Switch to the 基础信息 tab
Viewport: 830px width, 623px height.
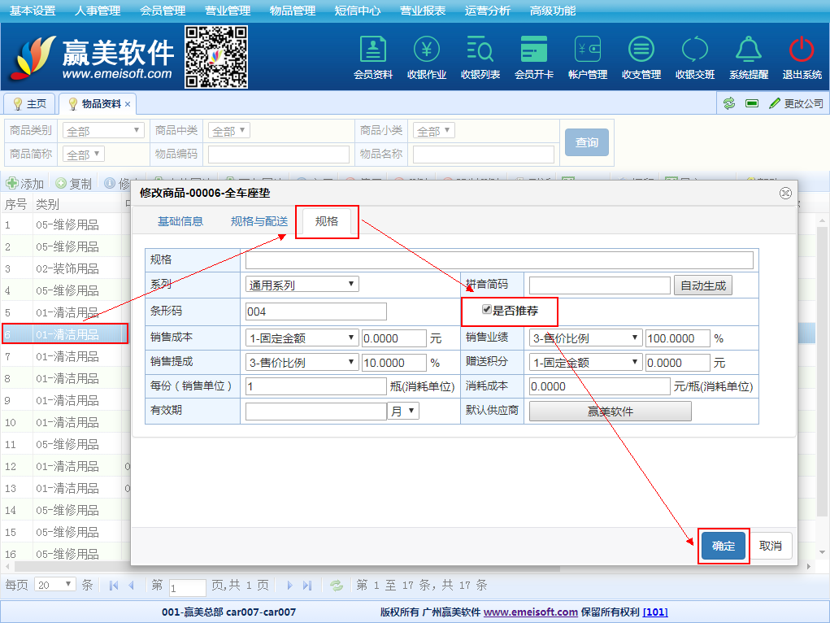[180, 221]
